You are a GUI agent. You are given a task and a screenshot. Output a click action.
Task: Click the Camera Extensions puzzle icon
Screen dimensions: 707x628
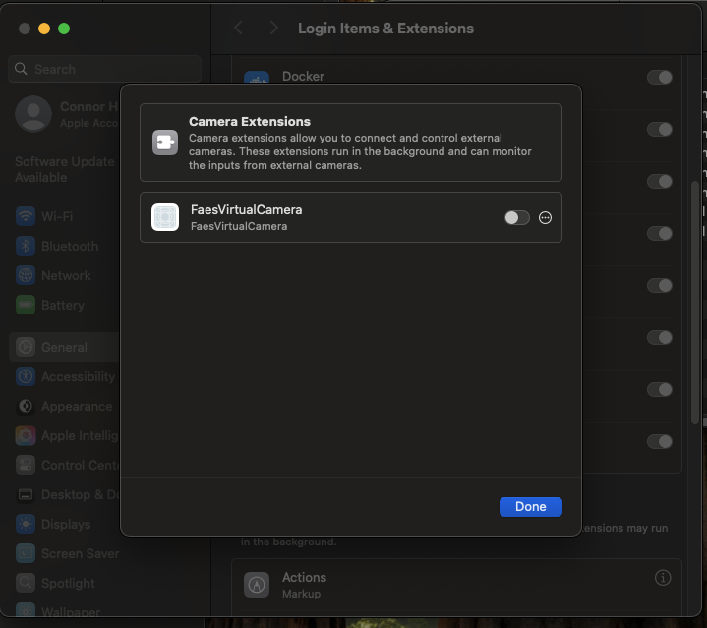pyautogui.click(x=165, y=143)
